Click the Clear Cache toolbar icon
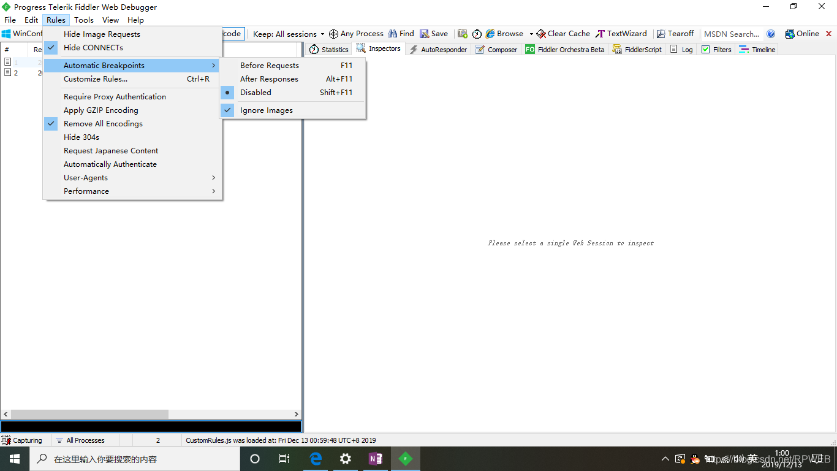The height and width of the screenshot is (471, 837). (541, 34)
